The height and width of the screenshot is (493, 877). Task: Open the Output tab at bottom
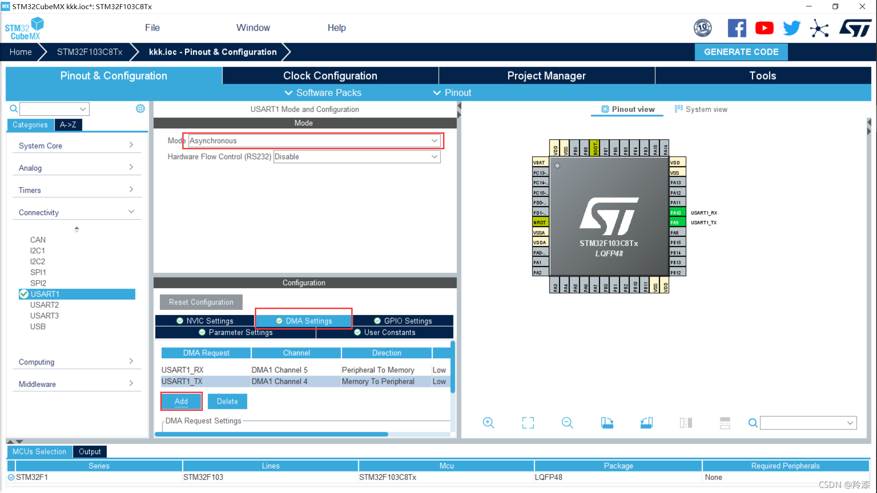pyautogui.click(x=90, y=452)
